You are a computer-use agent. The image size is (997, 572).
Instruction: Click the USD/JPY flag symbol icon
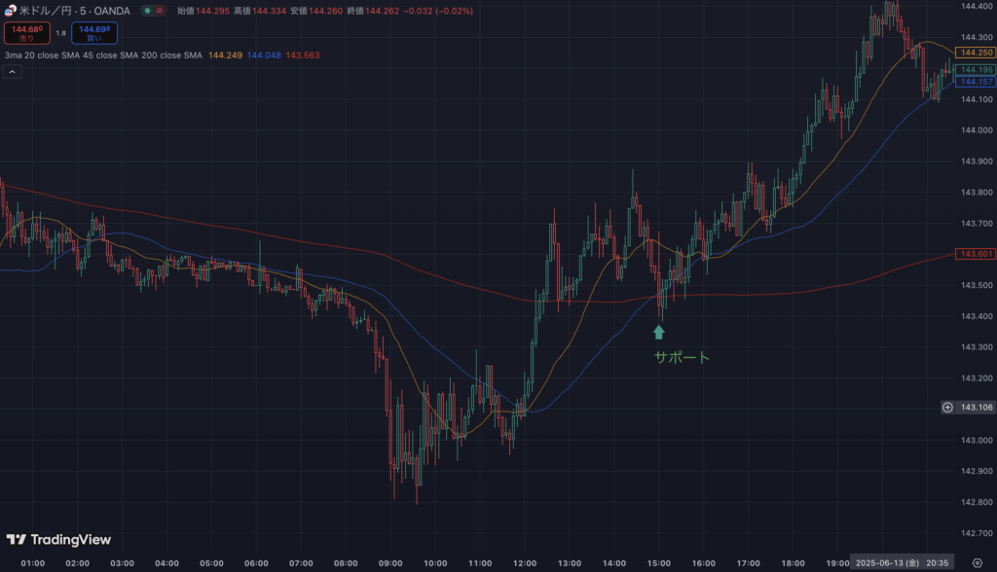tap(10, 11)
